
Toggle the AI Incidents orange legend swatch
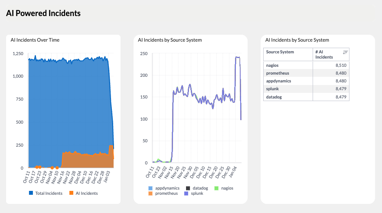coord(72,193)
